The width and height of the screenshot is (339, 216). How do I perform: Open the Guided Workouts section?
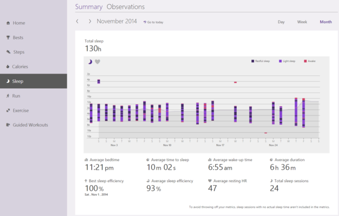click(x=33, y=125)
